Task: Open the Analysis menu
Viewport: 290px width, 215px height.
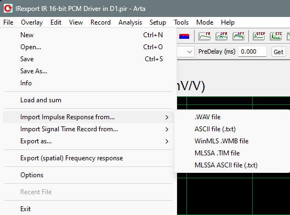Action: pos(130,22)
